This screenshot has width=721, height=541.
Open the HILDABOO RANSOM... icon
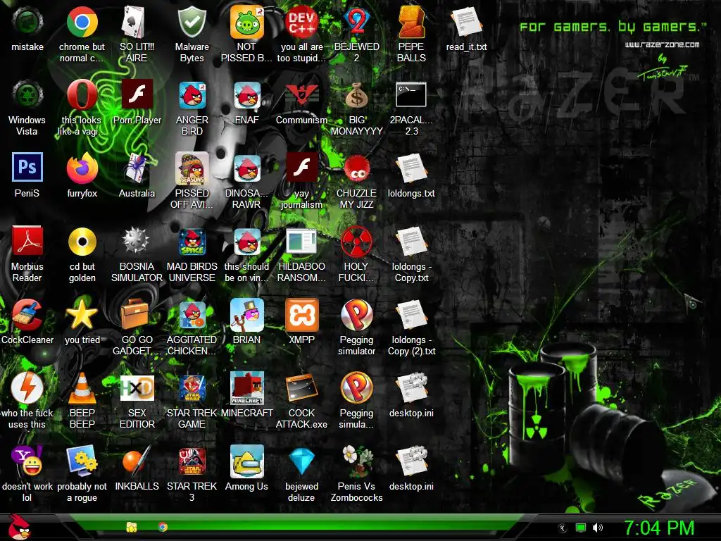301,241
